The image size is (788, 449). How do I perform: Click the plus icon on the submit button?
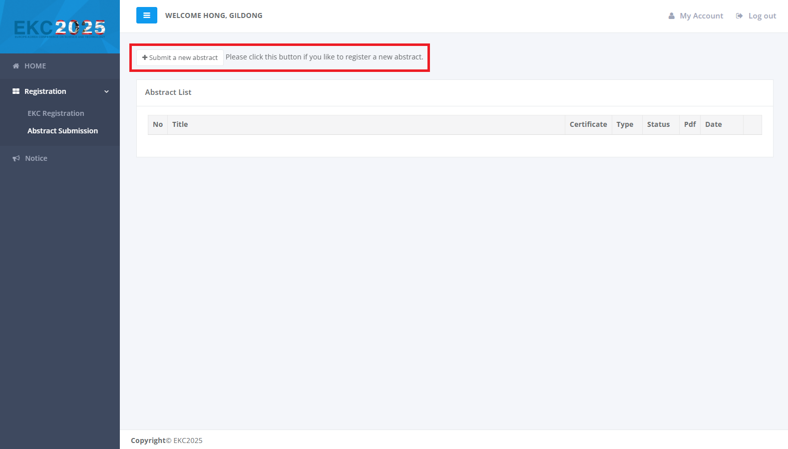145,57
